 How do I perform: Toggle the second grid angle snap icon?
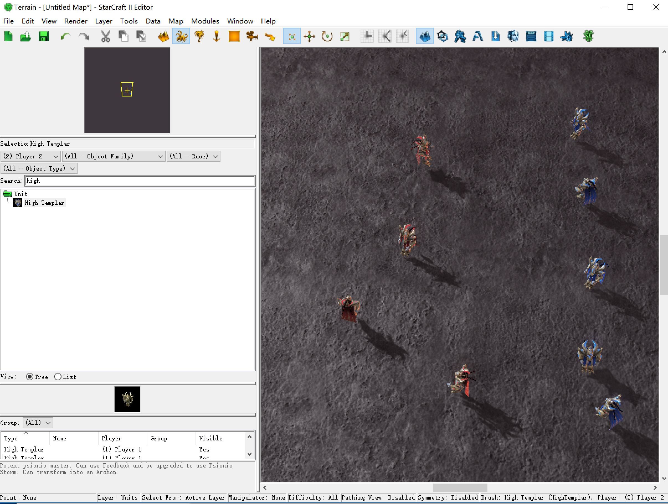tap(385, 36)
